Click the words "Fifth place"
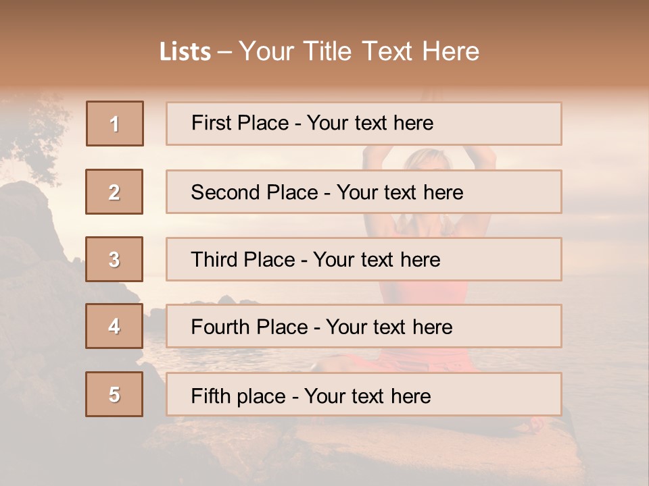The width and height of the screenshot is (649, 486). pos(239,396)
